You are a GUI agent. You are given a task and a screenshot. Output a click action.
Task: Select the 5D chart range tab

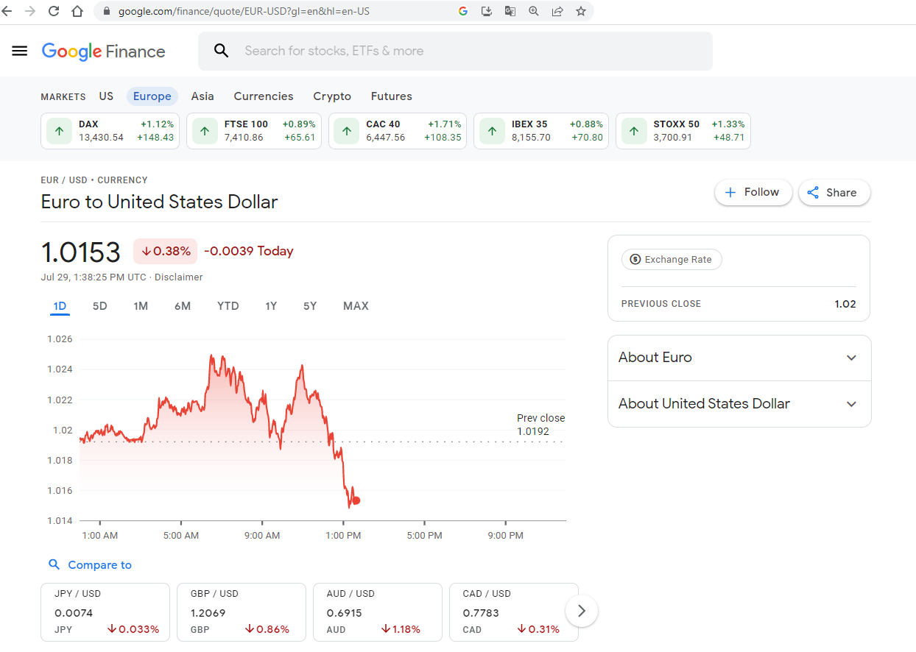(99, 306)
